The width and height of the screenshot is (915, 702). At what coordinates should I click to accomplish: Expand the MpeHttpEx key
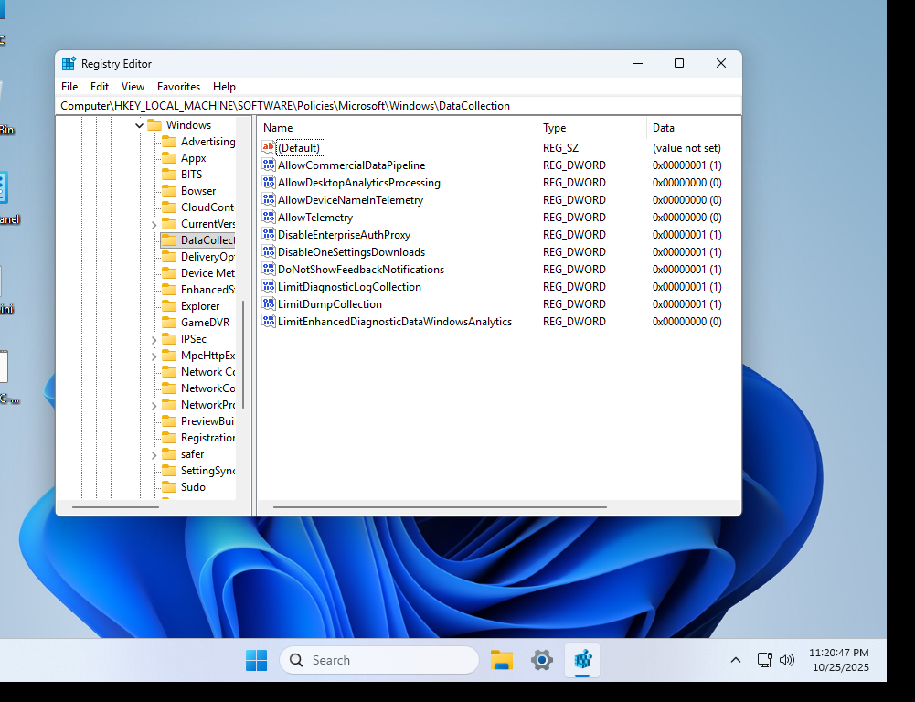pyautogui.click(x=154, y=356)
